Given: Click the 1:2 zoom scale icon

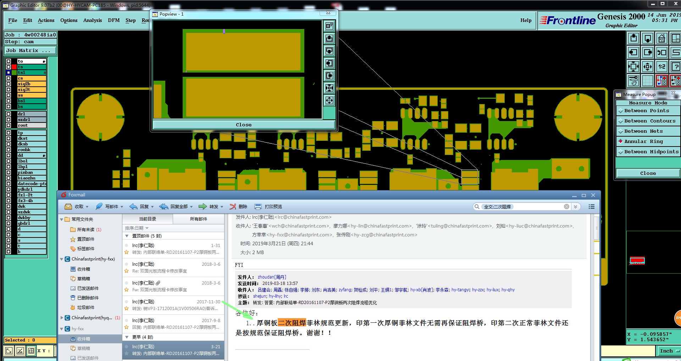Looking at the screenshot, I should coord(662,67).
